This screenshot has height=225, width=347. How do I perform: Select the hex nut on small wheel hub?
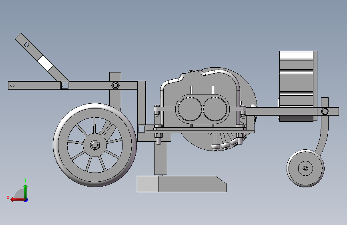click(x=305, y=168)
